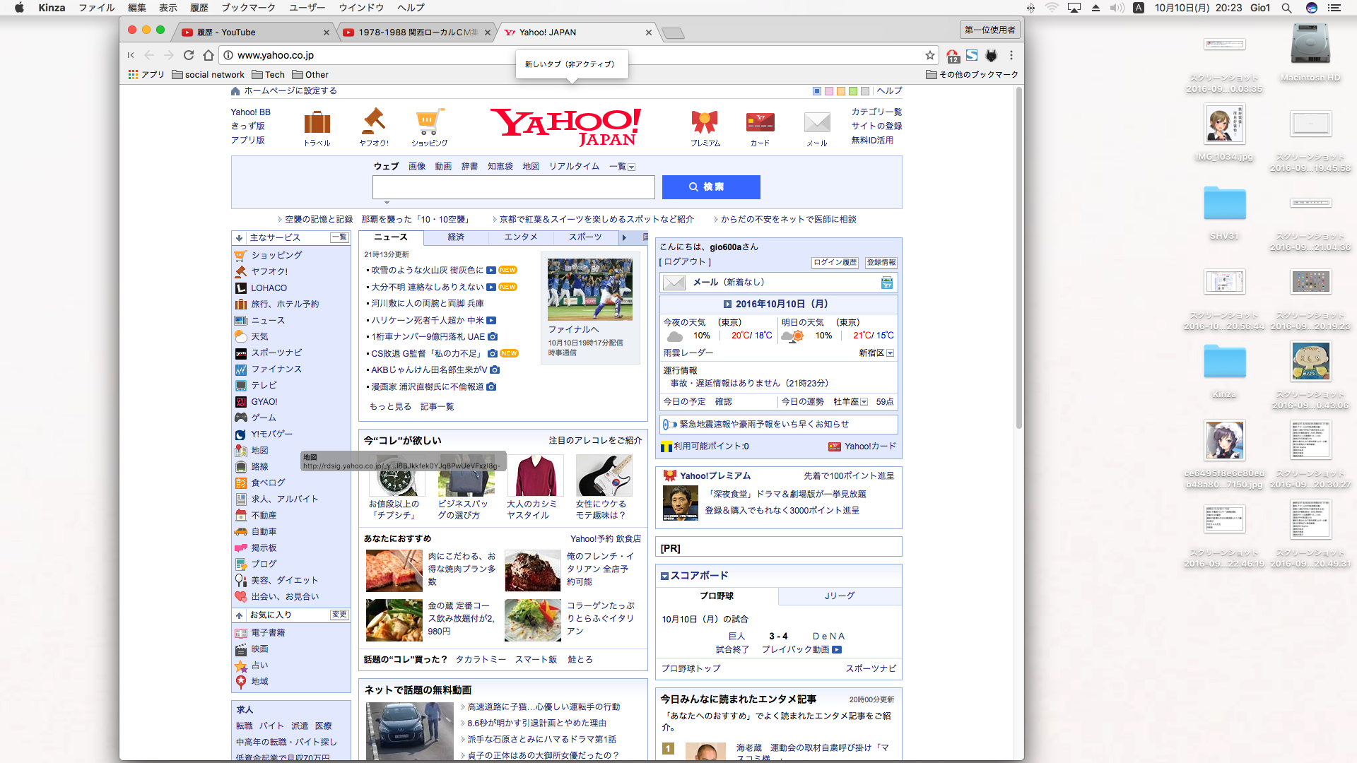This screenshot has height=763, width=1357.
Task: Open the mail envelope in the login panel
Action: 674,283
